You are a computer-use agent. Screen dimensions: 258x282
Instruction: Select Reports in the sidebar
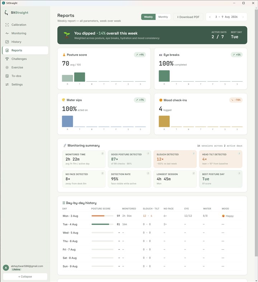pyautogui.click(x=25, y=51)
